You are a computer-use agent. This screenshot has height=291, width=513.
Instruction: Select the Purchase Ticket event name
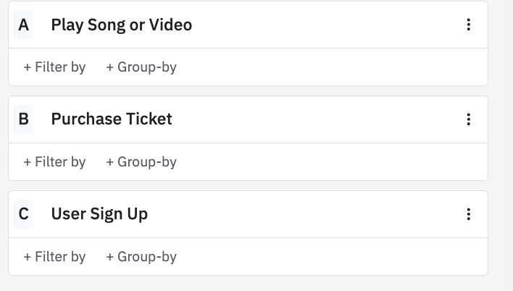pyautogui.click(x=112, y=119)
